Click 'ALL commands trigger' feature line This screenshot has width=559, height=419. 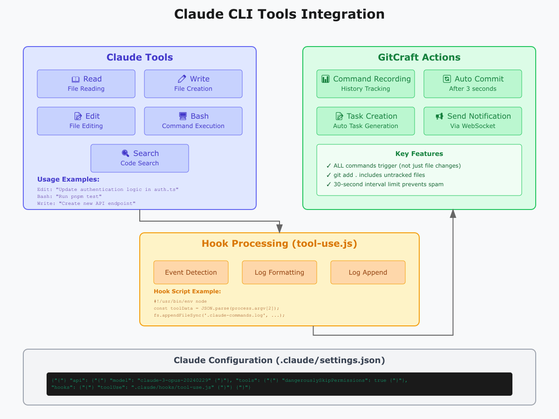[x=394, y=166]
